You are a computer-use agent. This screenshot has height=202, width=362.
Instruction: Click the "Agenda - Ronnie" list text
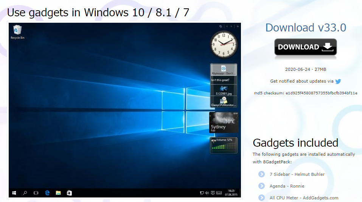(287, 186)
